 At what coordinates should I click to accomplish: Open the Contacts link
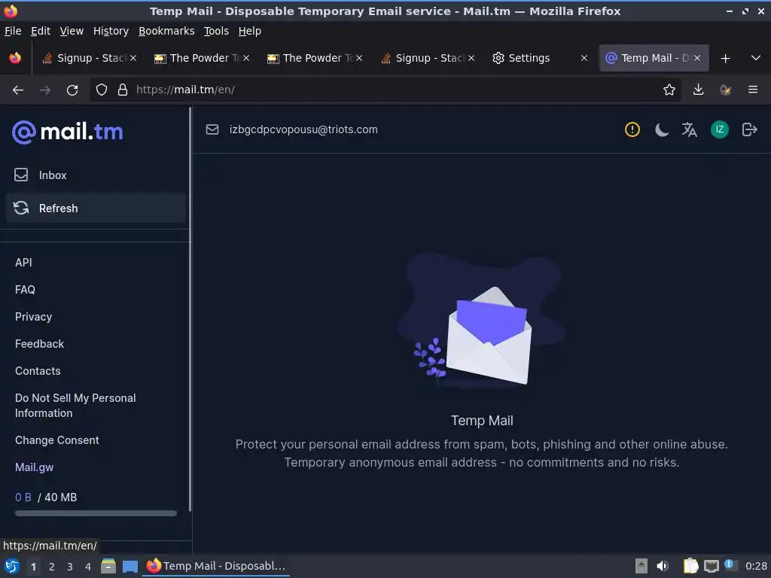click(38, 370)
